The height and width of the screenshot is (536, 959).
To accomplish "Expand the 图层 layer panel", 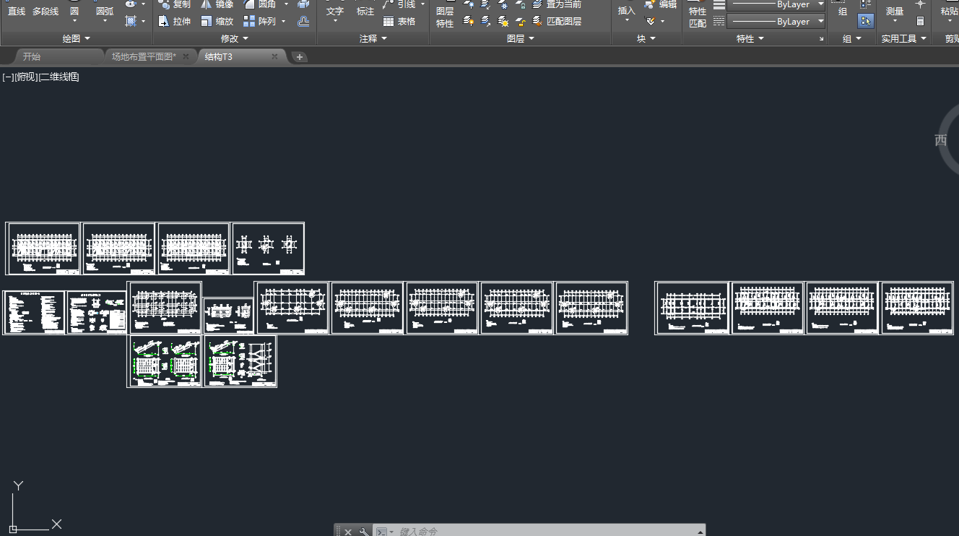I will pos(521,38).
